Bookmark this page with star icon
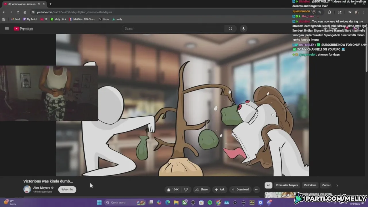 coord(319,12)
